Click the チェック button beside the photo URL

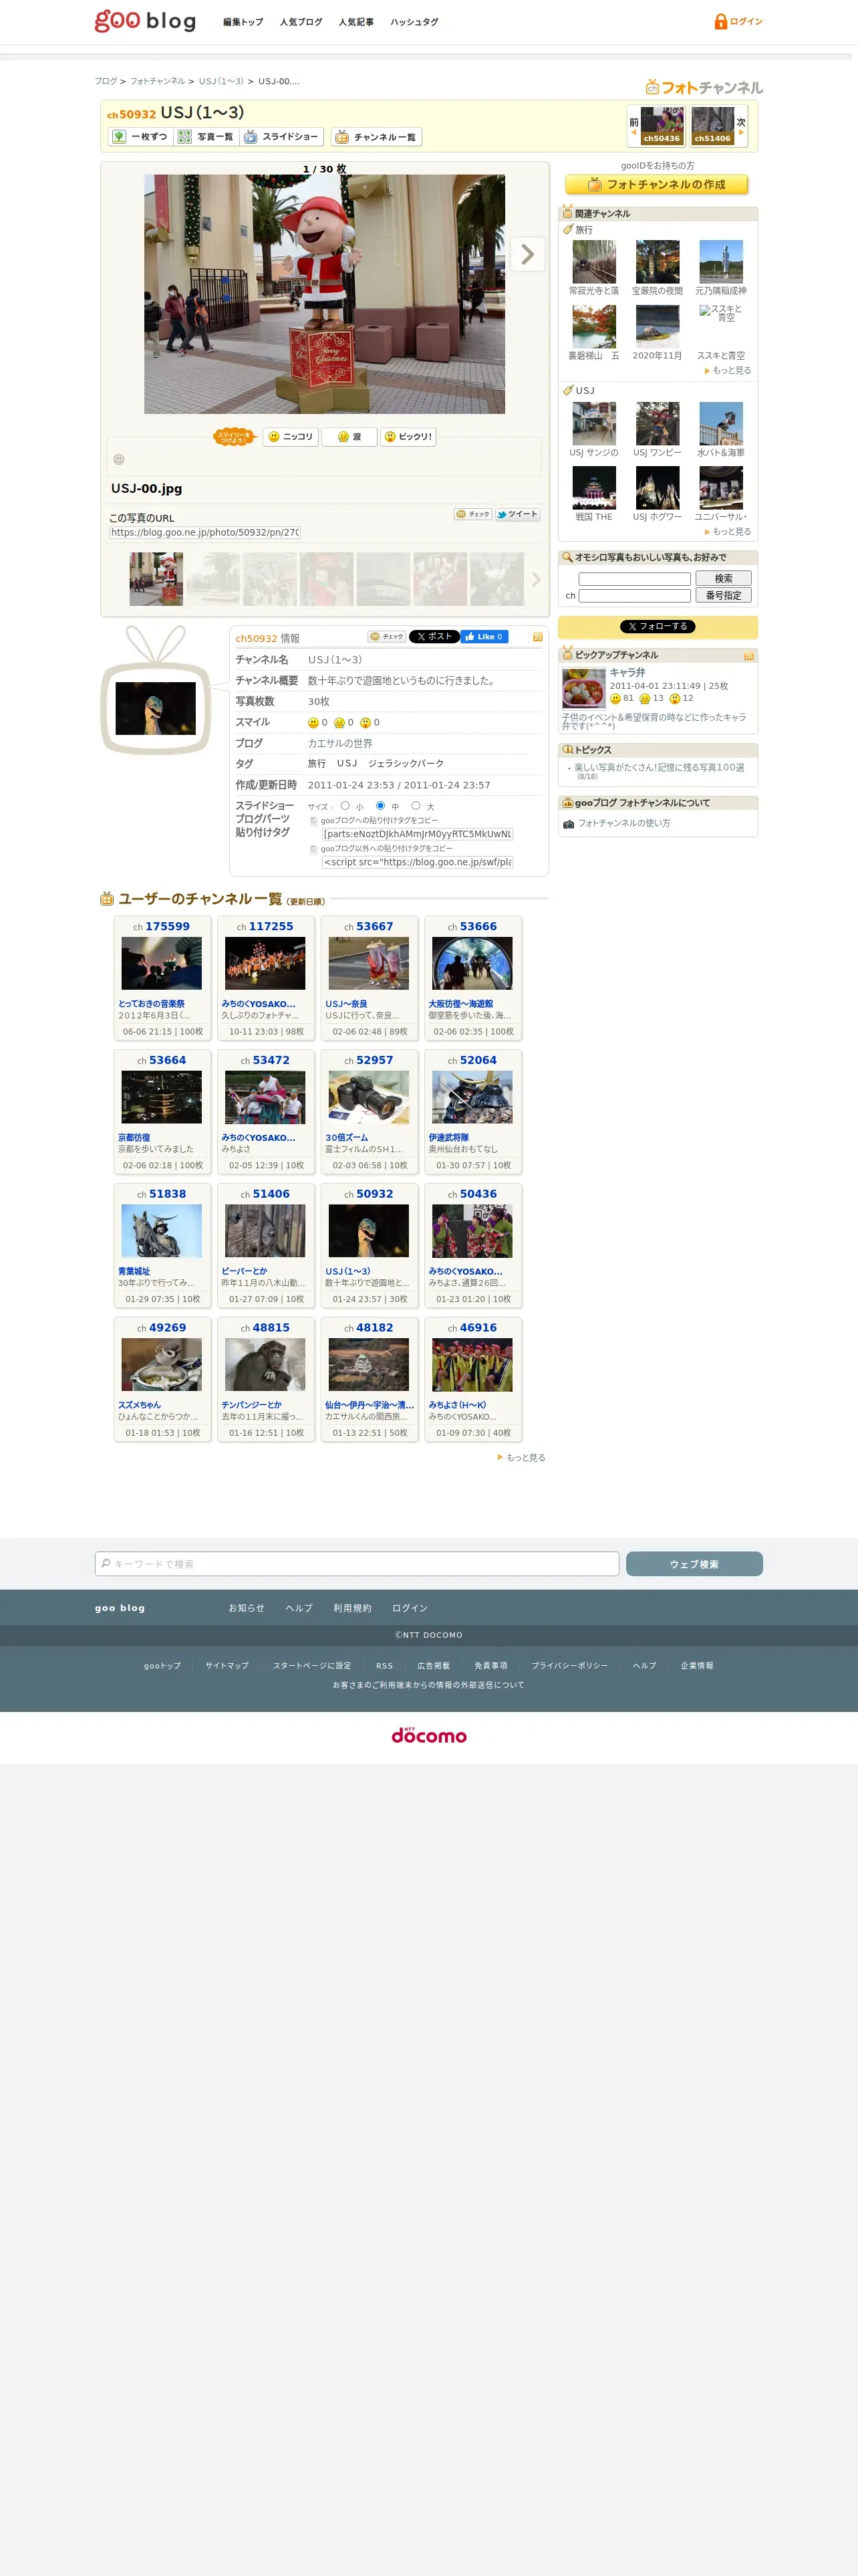point(472,514)
